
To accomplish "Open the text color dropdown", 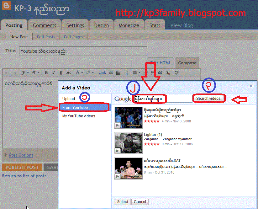I will pos(79,72).
